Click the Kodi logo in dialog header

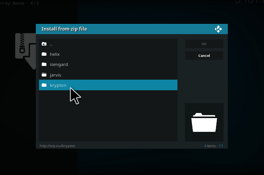pos(218,29)
